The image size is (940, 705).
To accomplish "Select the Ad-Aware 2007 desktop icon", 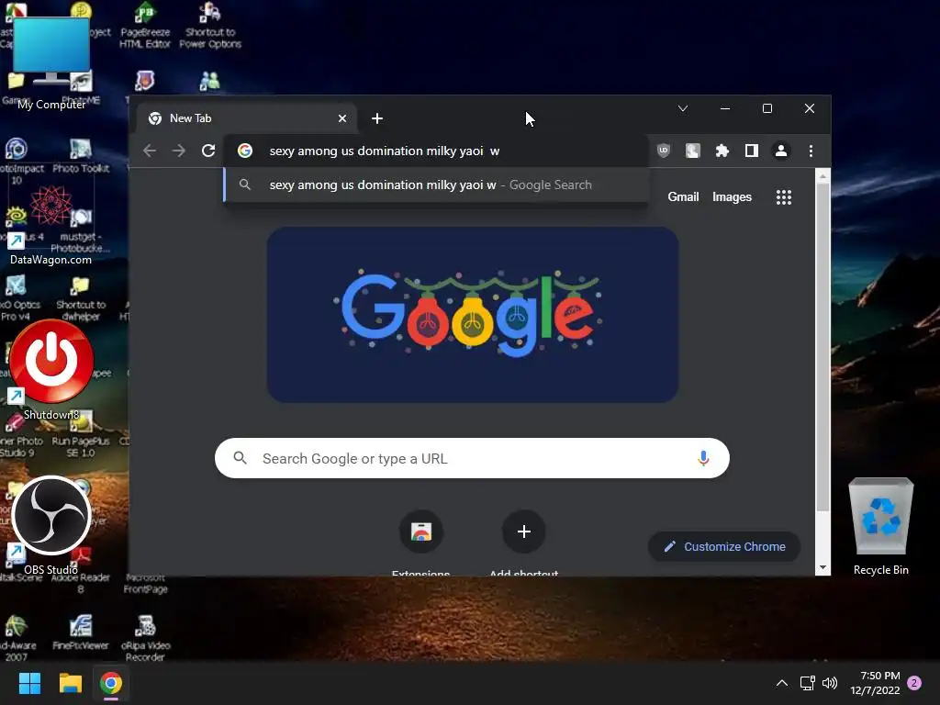I will pos(17,639).
